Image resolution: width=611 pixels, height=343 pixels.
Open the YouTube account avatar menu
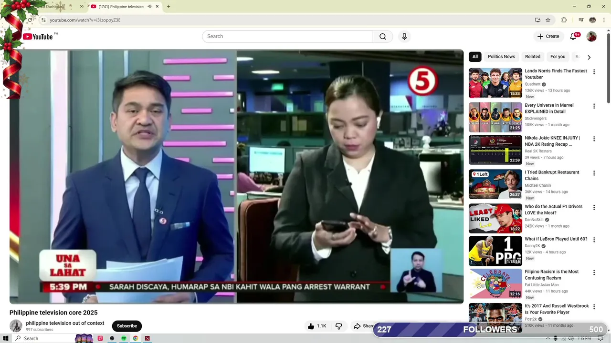(x=591, y=37)
